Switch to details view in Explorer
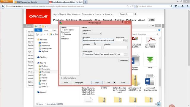This screenshot has width=190, height=107. click(156, 104)
